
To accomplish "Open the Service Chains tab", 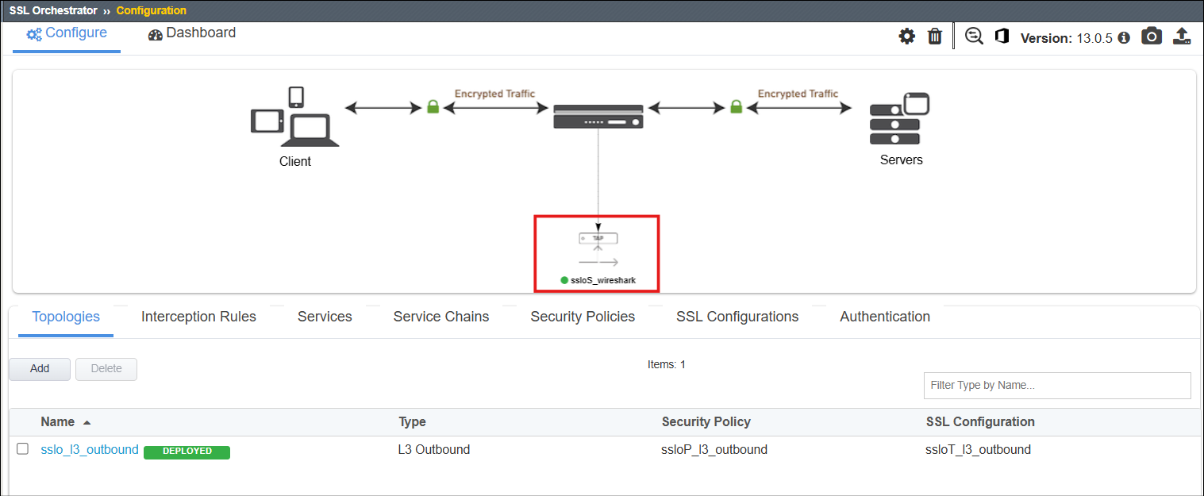I will (x=441, y=317).
